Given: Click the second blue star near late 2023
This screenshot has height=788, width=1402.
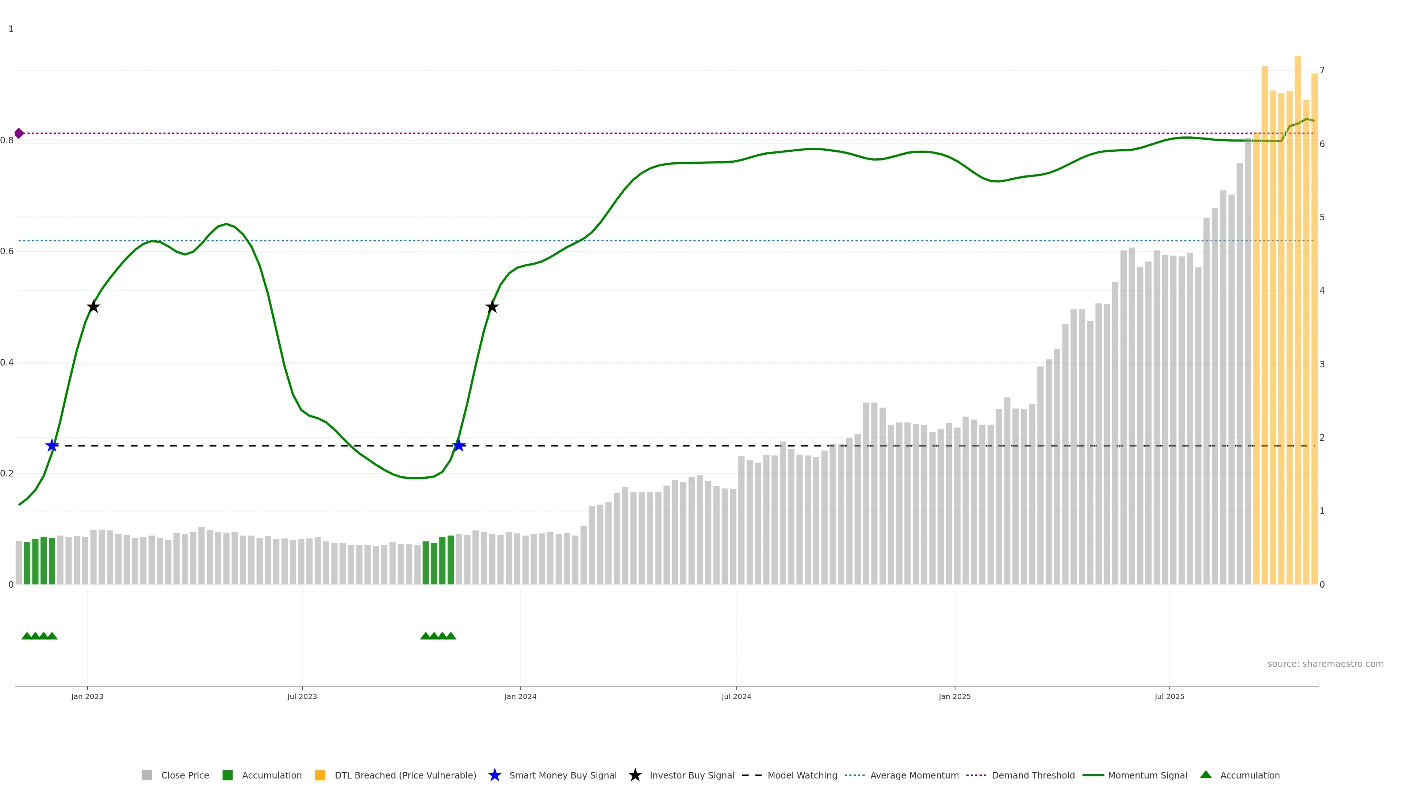Looking at the screenshot, I should coord(459,446).
